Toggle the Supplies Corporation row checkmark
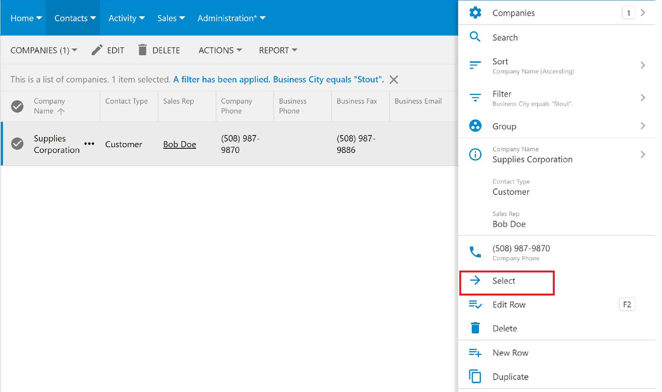The width and height of the screenshot is (662, 392). coord(17,144)
